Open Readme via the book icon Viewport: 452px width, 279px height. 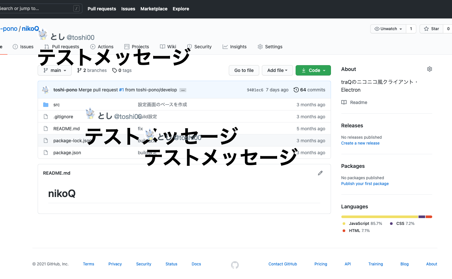pyautogui.click(x=344, y=102)
